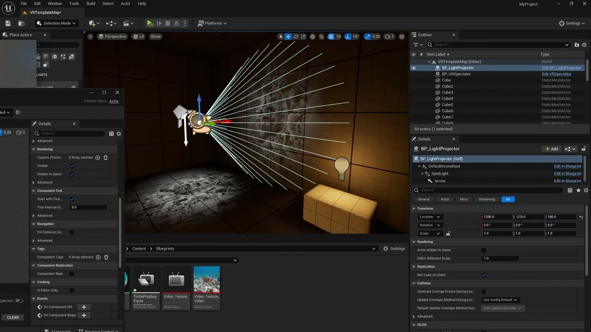Uncheck Visible in the Blueprint Details panel
The width and height of the screenshot is (591, 332).
(x=72, y=166)
